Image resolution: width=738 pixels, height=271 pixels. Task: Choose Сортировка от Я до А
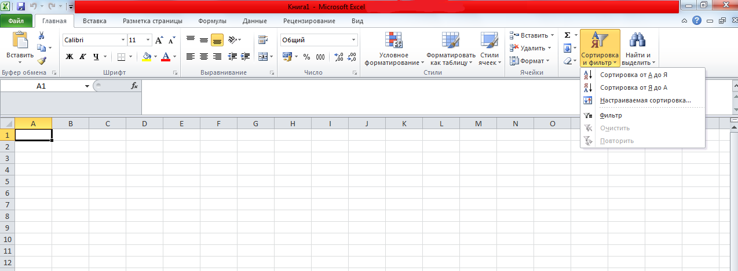point(642,87)
